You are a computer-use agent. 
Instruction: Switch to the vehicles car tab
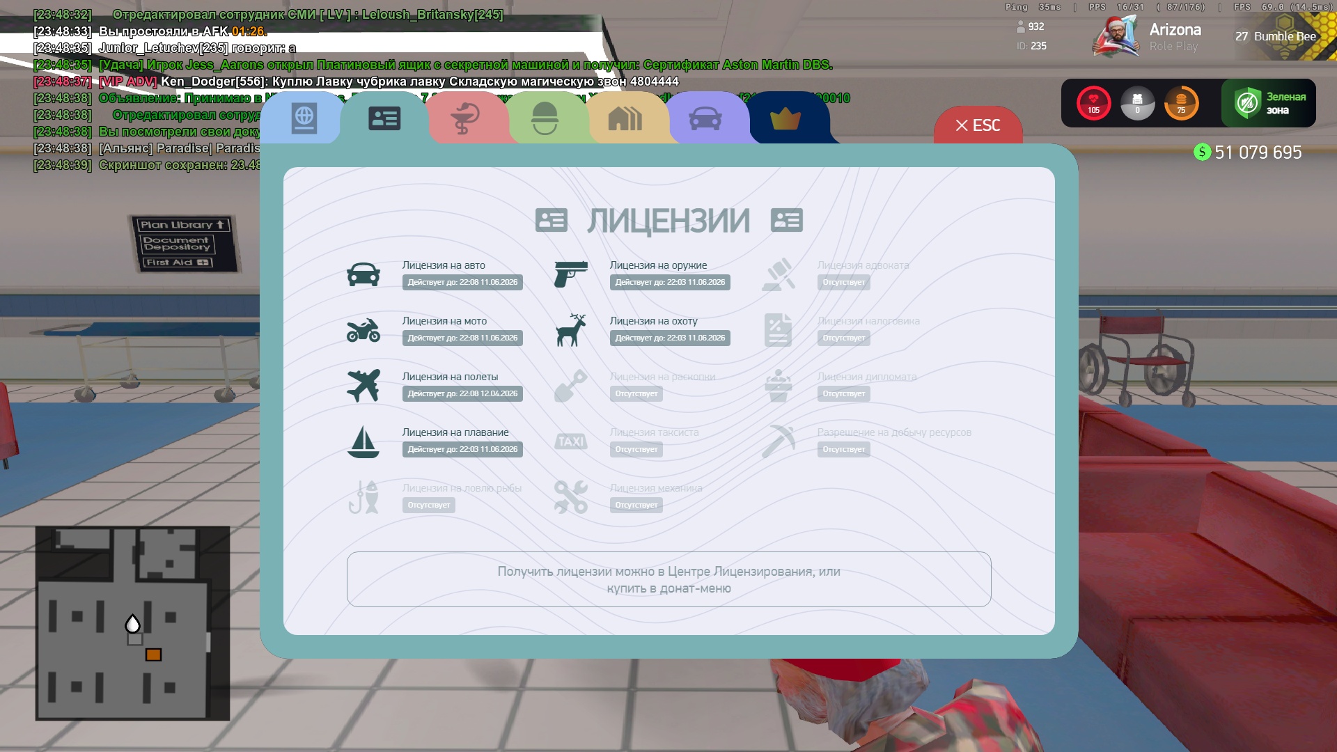(x=705, y=118)
